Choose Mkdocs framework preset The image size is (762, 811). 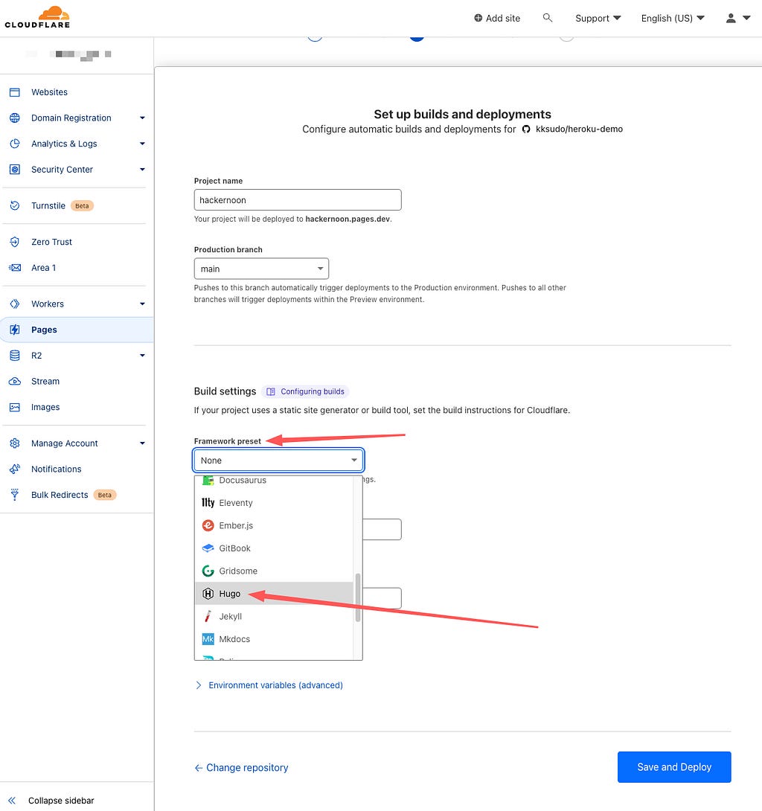pyautogui.click(x=274, y=639)
